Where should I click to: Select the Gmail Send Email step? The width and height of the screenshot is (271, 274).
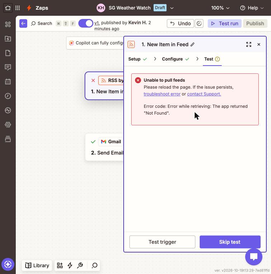(105, 147)
